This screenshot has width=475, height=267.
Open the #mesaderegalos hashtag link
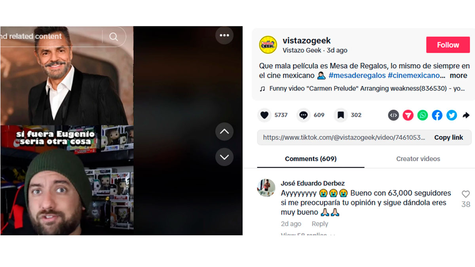357,75
